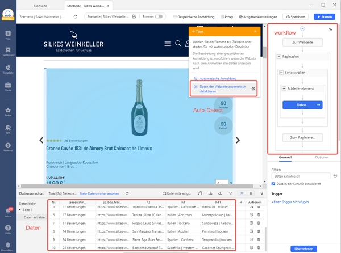The image size is (341, 253).
Task: Collapse the Pagination node in the workflow
Action: click(278, 57)
